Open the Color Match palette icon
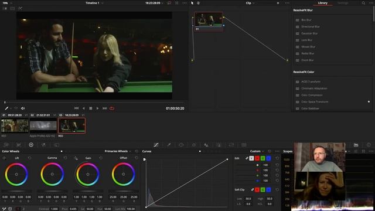 point(18,145)
